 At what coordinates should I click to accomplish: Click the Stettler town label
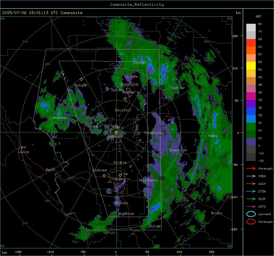(x=177, y=88)
